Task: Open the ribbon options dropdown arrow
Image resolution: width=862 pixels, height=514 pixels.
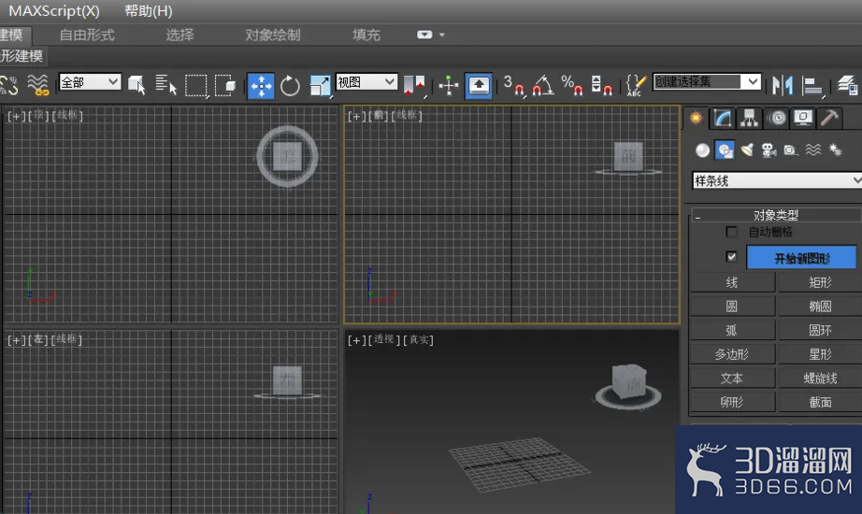Action: coord(442,35)
